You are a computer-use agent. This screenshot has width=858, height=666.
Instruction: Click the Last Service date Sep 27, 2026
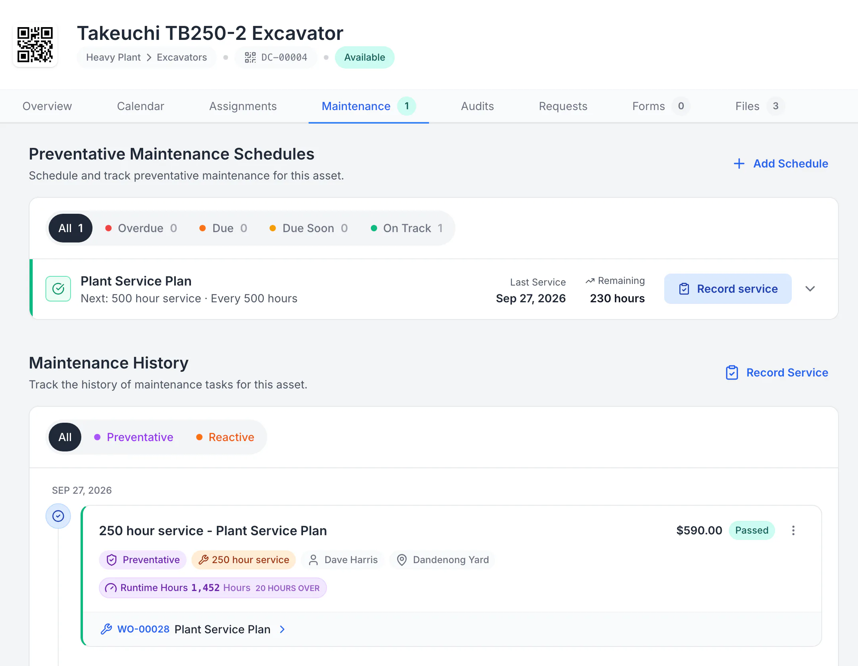pyautogui.click(x=531, y=298)
